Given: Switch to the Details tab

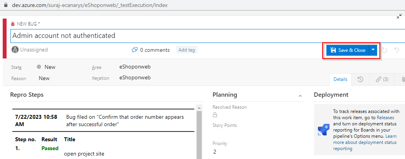Looking at the screenshot, I should [340, 80].
